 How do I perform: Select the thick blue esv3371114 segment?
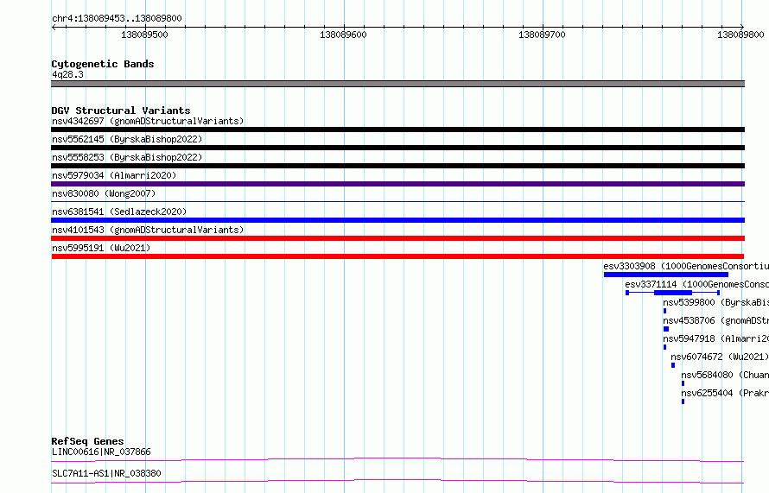click(673, 293)
